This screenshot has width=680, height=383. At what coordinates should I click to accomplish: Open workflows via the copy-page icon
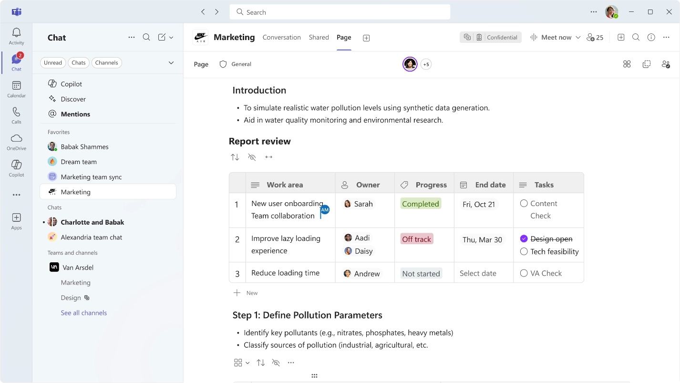(x=646, y=64)
